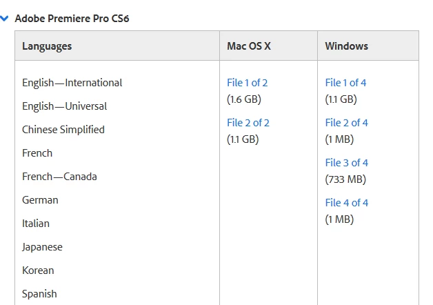Click the English—Universal language entry
Screen dimensions: 433x305
[64, 106]
